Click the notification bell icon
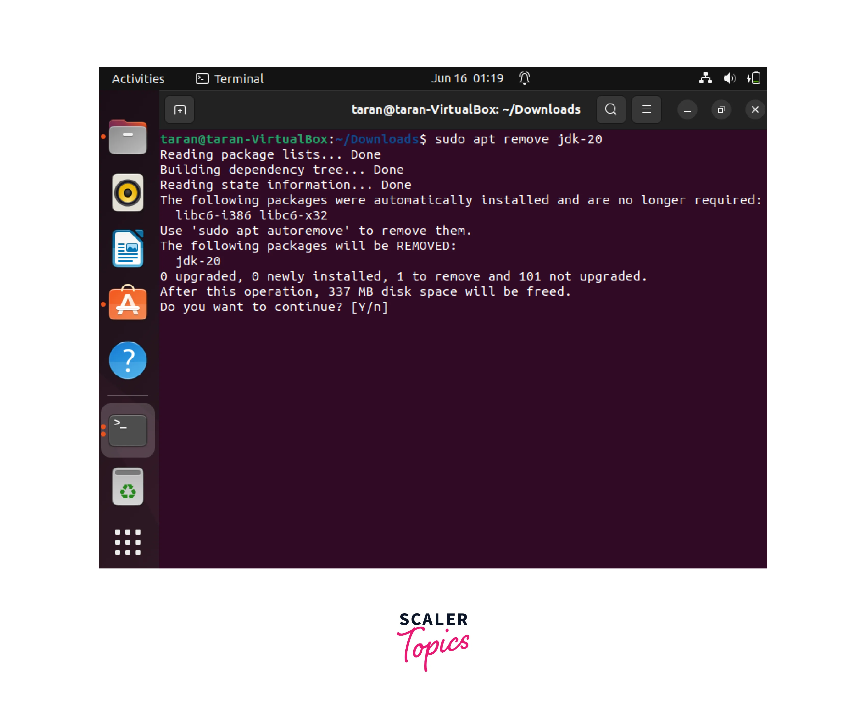The image size is (866, 718). coord(524,78)
